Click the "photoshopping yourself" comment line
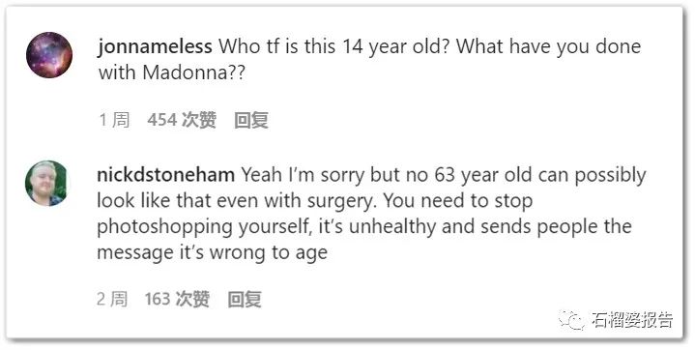Image resolution: width=695 pixels, height=350 pixels. (203, 226)
